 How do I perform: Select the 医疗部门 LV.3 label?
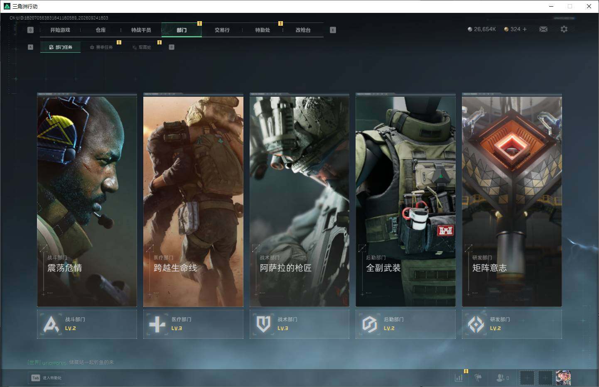182,324
